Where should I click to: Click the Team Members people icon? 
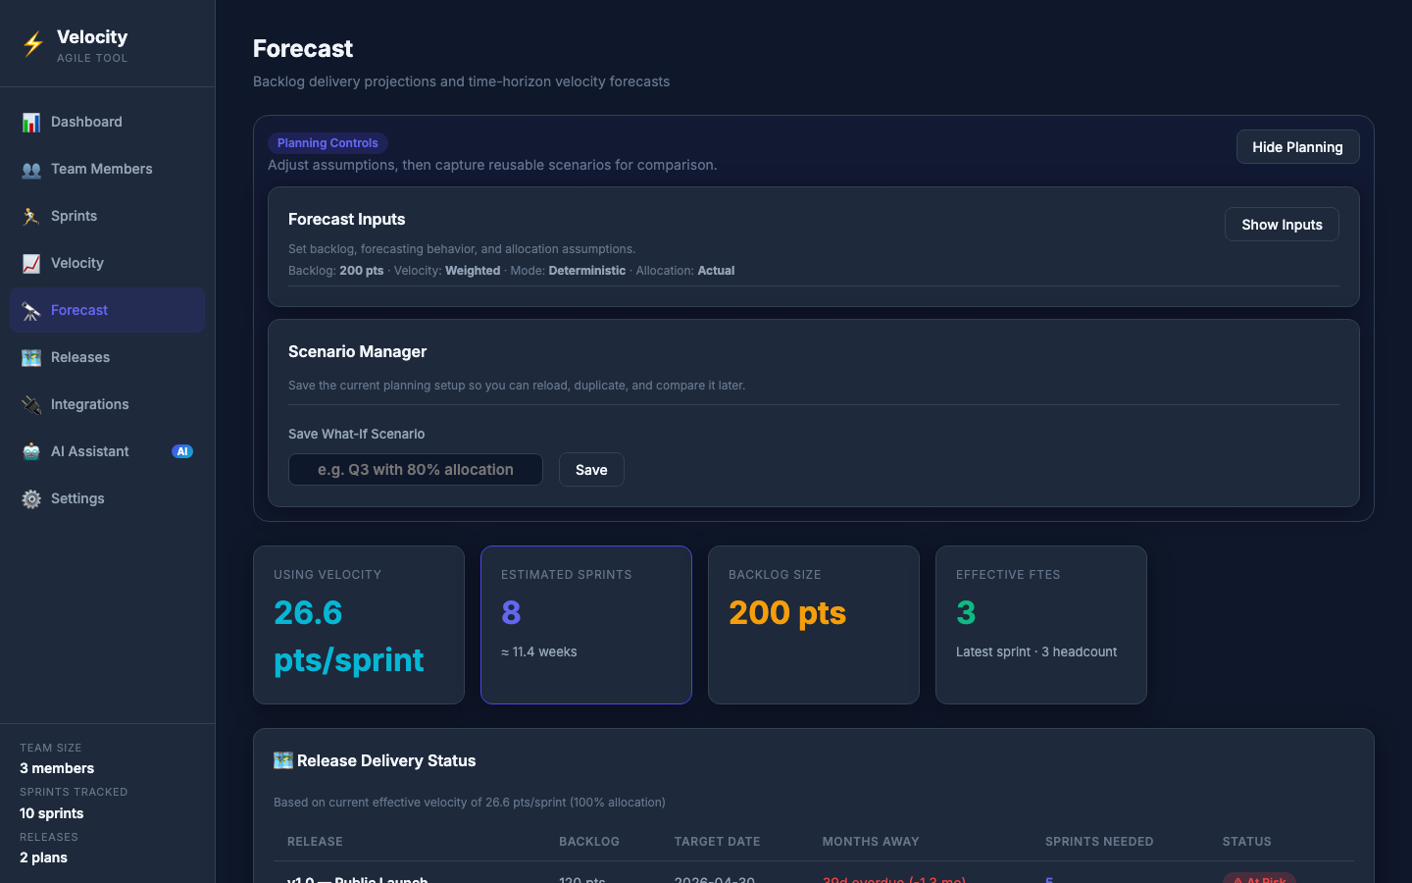tap(31, 169)
